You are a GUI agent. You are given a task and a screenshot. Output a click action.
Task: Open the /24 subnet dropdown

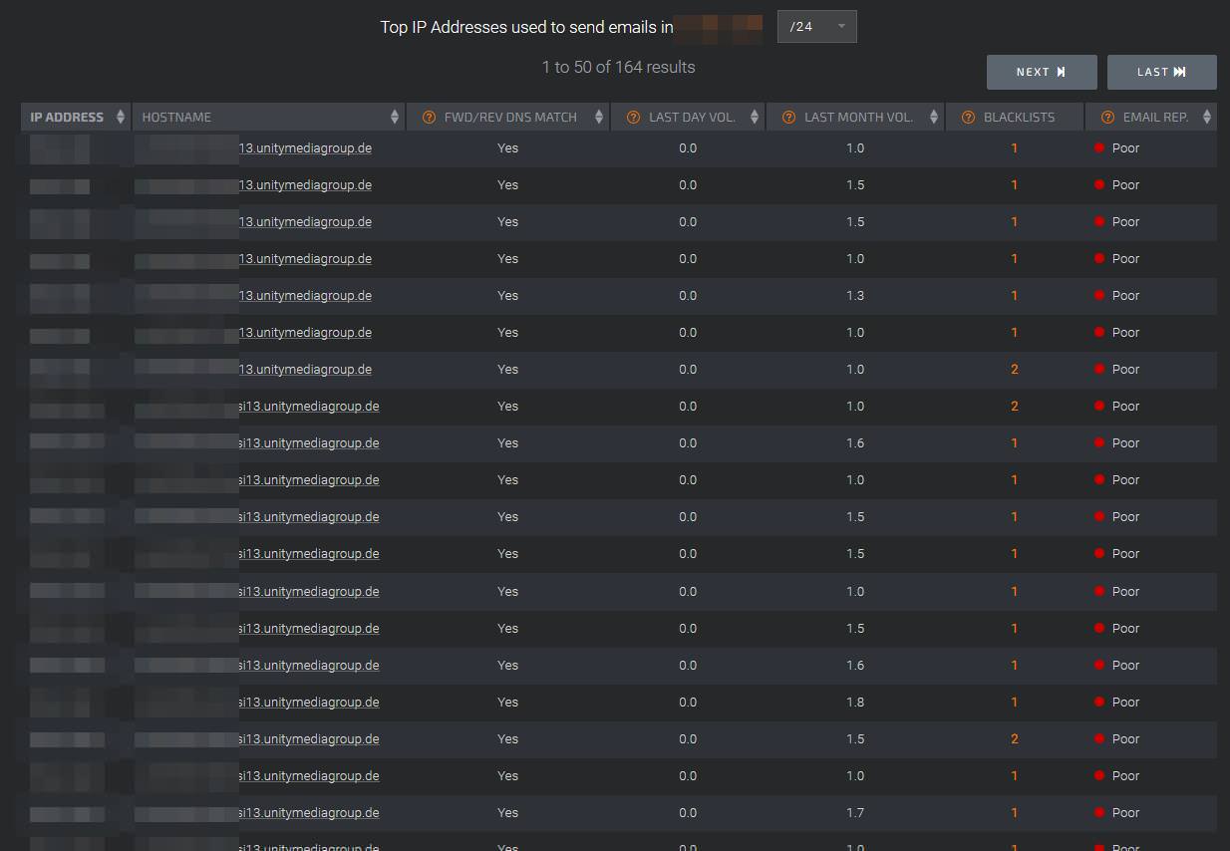click(816, 27)
